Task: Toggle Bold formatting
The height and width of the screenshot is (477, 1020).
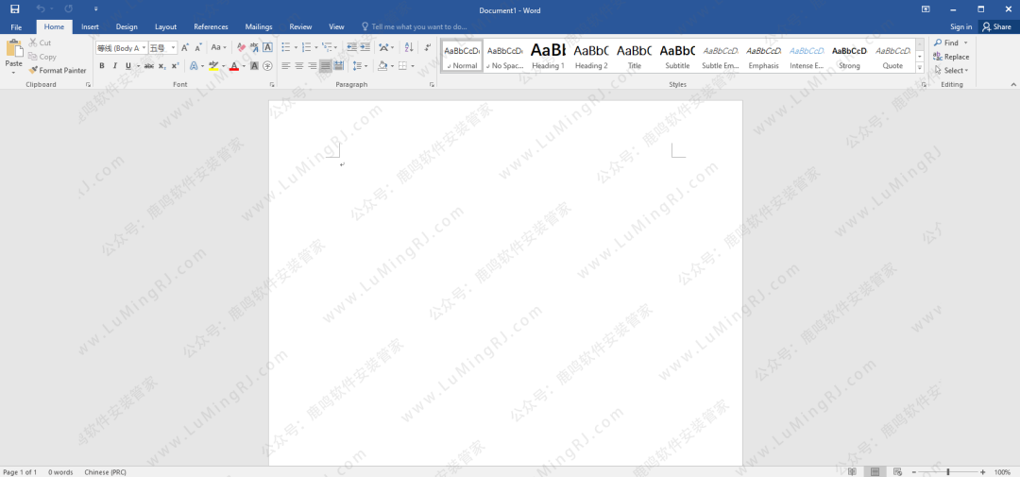Action: click(102, 66)
